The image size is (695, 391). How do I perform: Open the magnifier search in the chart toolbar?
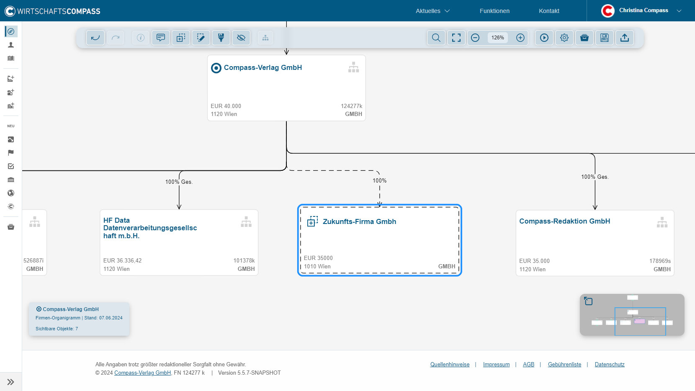pyautogui.click(x=436, y=38)
